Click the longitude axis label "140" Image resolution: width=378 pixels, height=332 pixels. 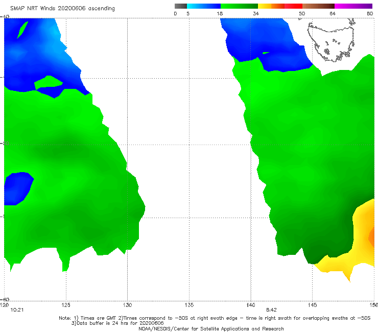point(251,305)
